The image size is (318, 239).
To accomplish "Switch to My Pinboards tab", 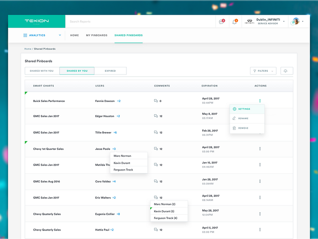I will point(97,35).
